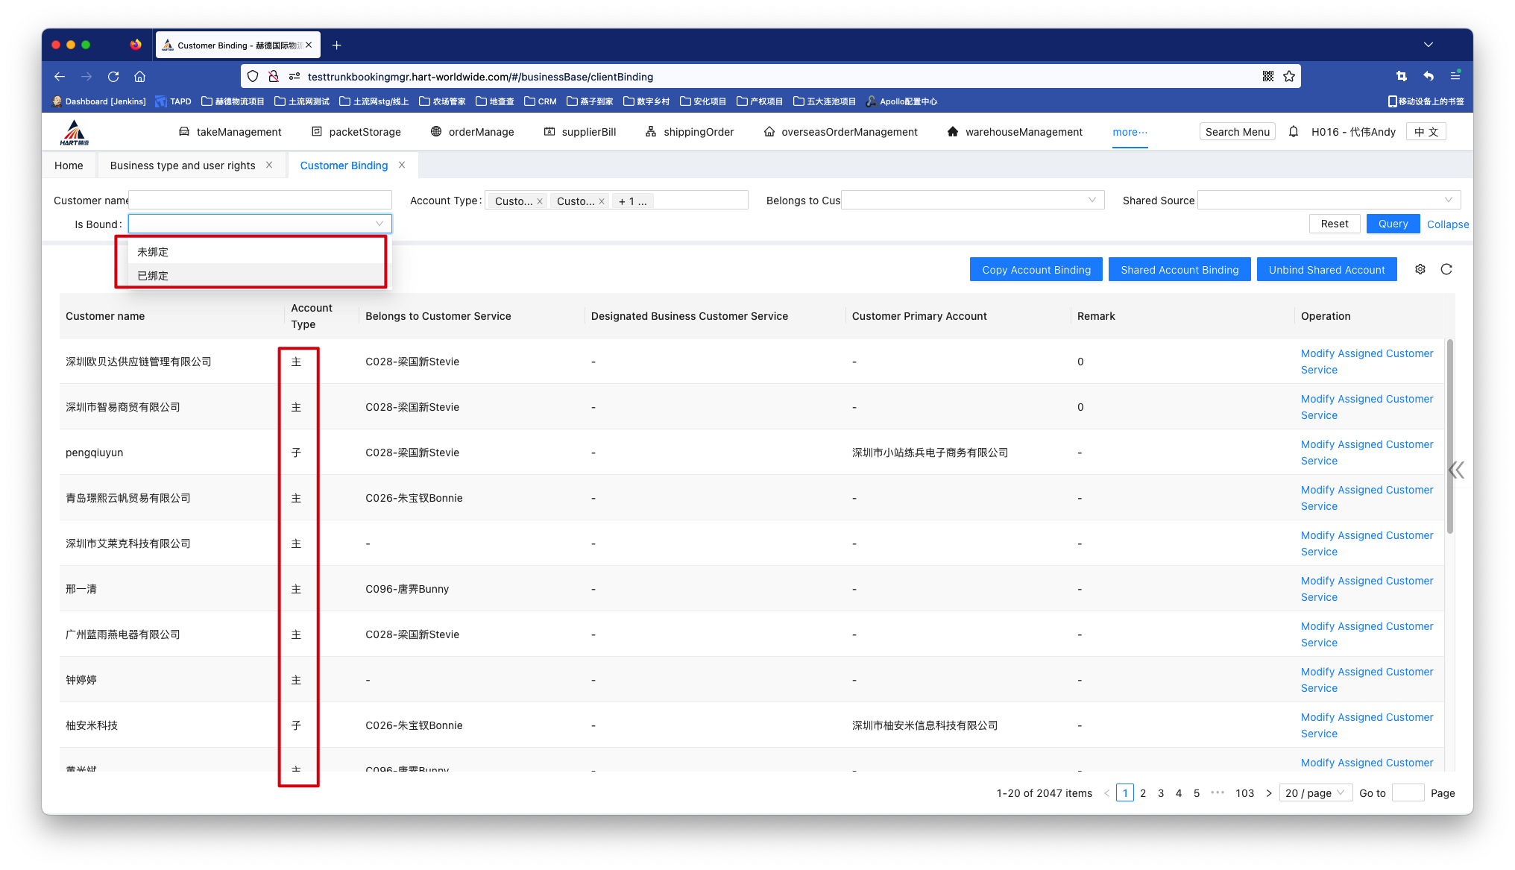Open Shared Source dropdown

point(1329,200)
